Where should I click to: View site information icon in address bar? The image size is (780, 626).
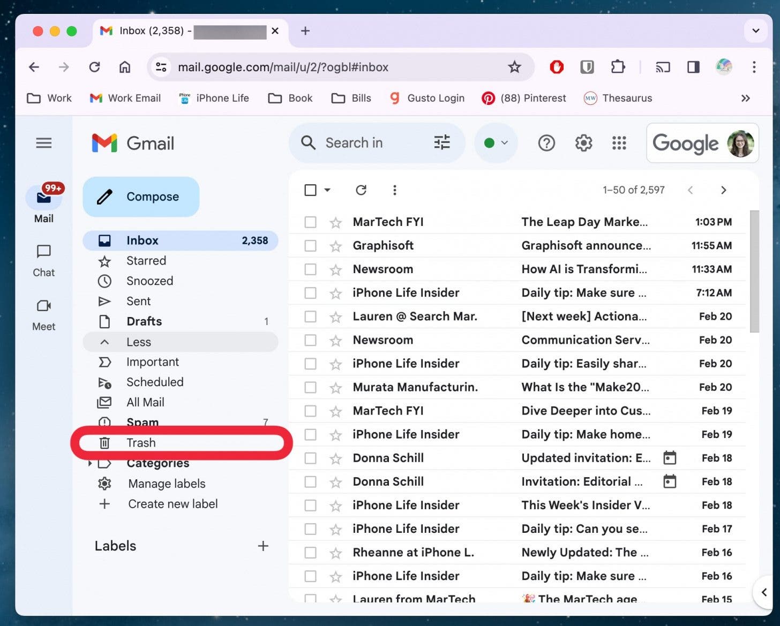pyautogui.click(x=161, y=67)
